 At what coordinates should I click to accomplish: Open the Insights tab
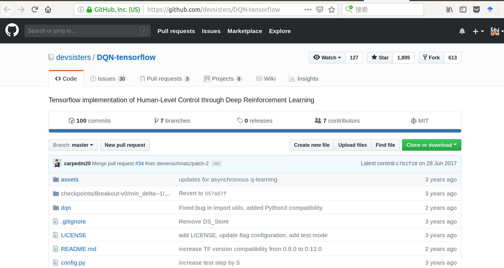click(304, 79)
